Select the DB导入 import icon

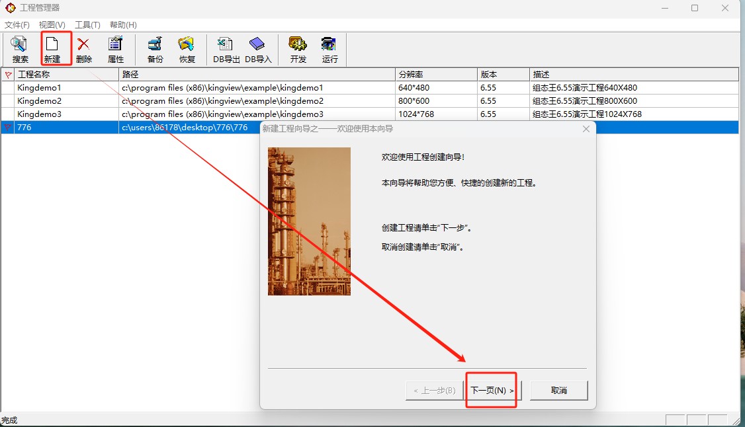point(258,50)
